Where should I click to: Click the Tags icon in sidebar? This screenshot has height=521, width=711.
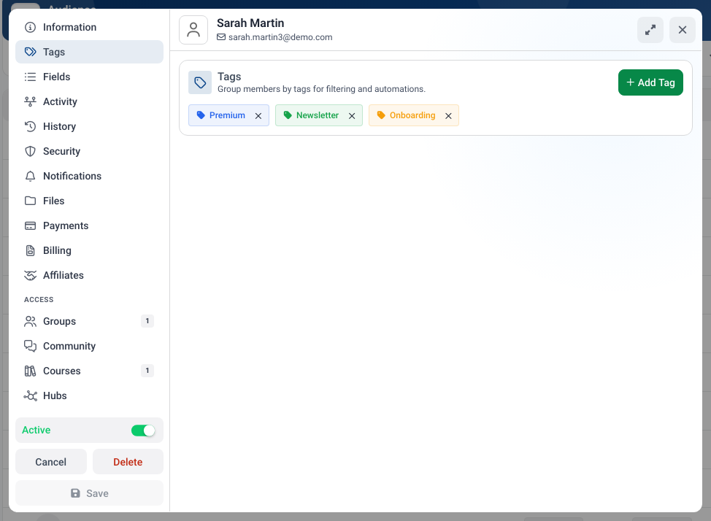pos(30,52)
